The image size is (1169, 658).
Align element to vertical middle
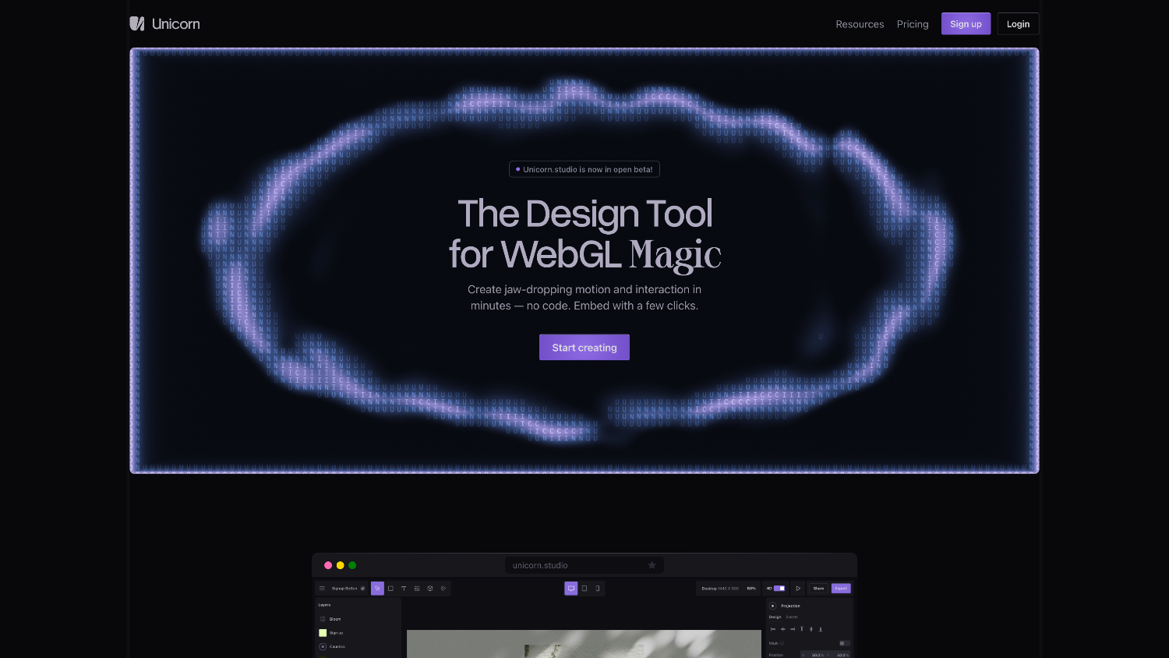(x=811, y=629)
